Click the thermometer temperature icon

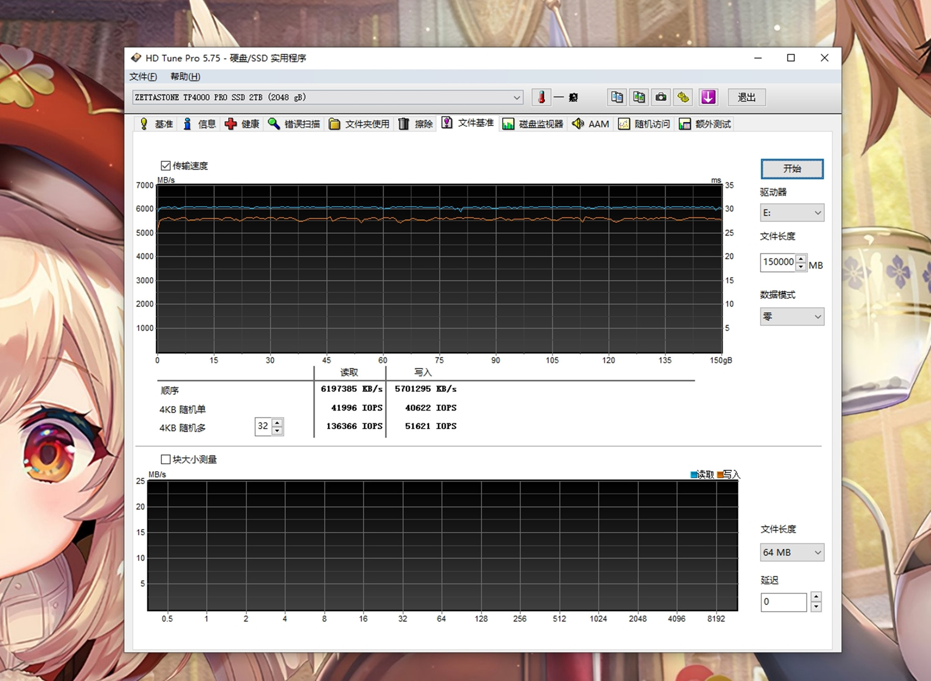click(541, 97)
